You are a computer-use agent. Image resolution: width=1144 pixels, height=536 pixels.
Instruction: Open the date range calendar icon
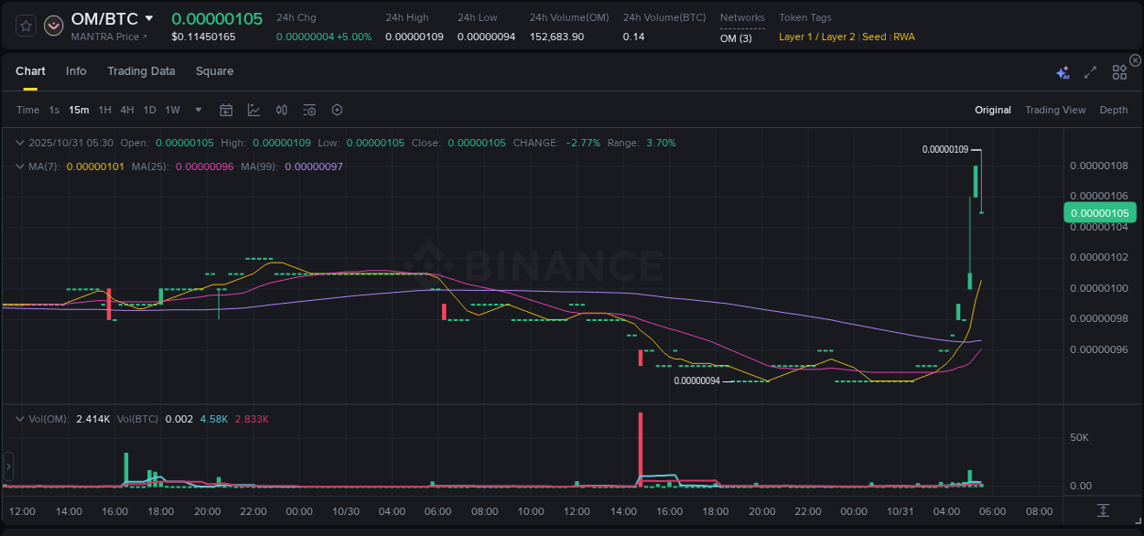click(x=226, y=110)
